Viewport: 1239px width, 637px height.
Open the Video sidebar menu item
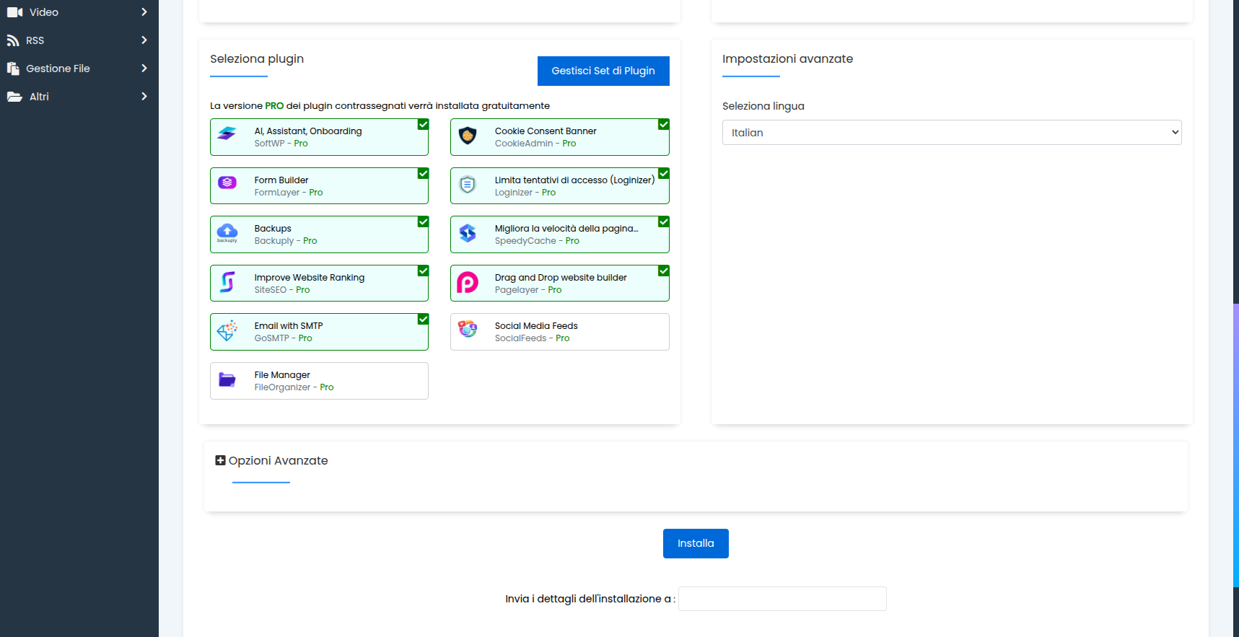pos(79,12)
